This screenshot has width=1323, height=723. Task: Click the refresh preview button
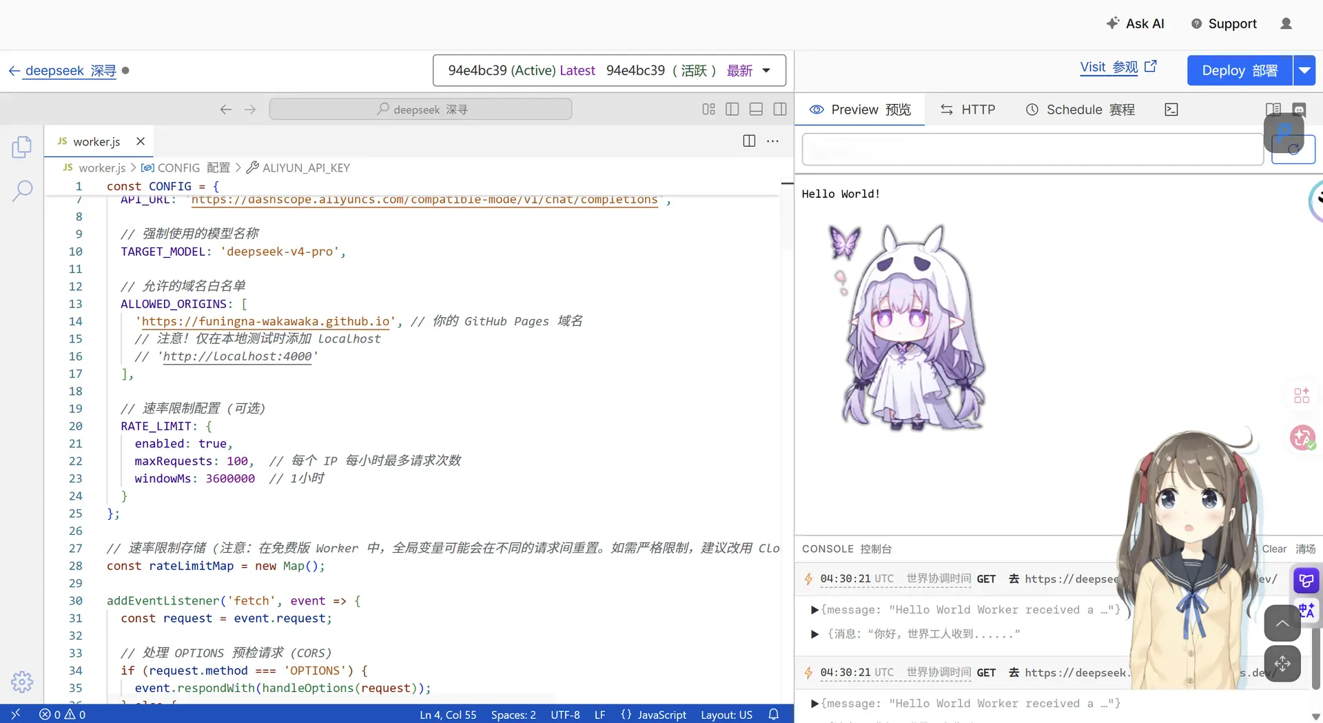pos(1293,150)
